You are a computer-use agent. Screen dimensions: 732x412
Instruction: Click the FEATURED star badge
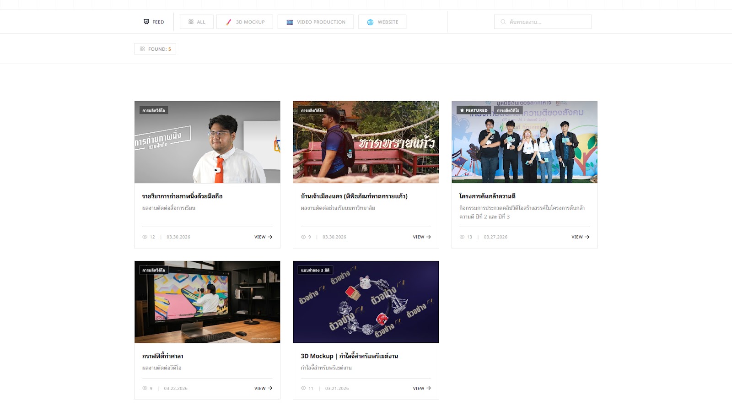click(474, 110)
